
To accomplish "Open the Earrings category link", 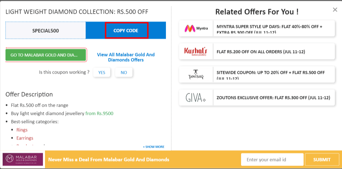I will [25, 138].
